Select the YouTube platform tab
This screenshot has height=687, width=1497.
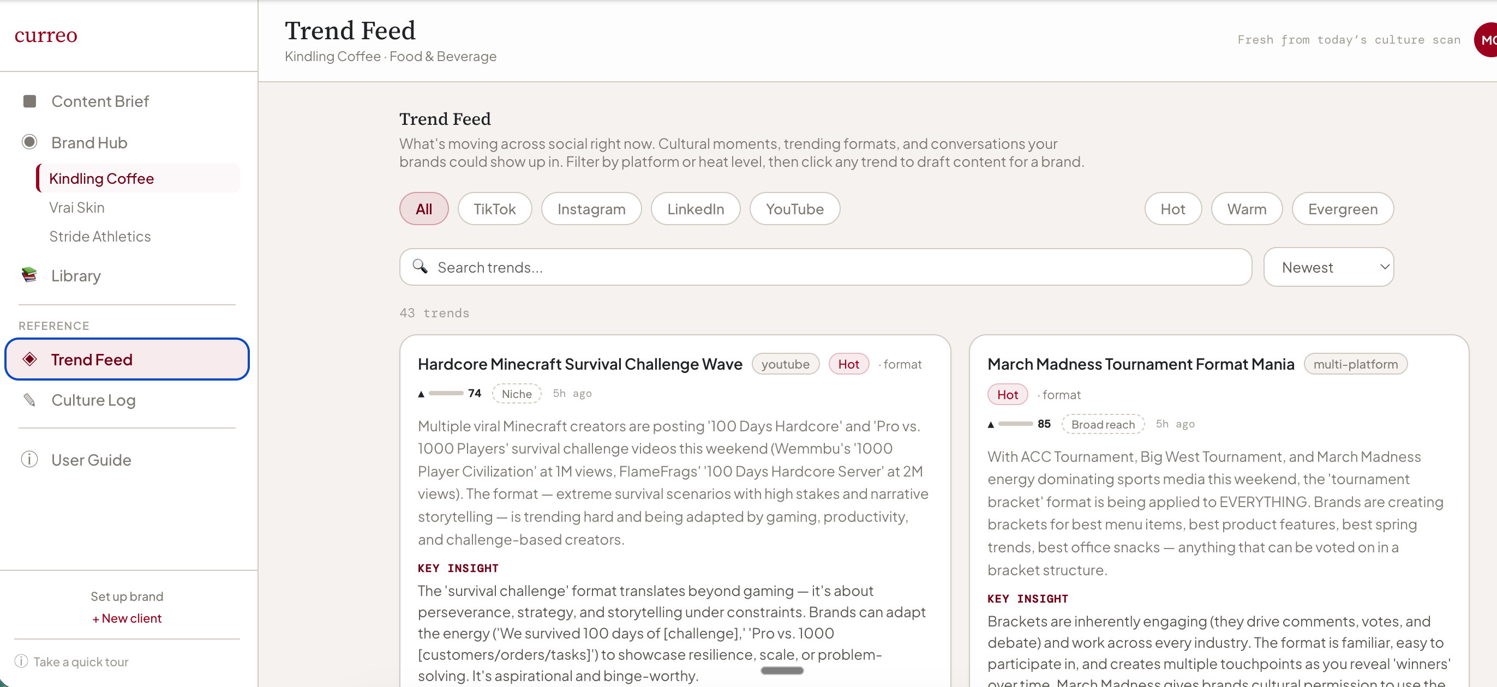click(794, 208)
